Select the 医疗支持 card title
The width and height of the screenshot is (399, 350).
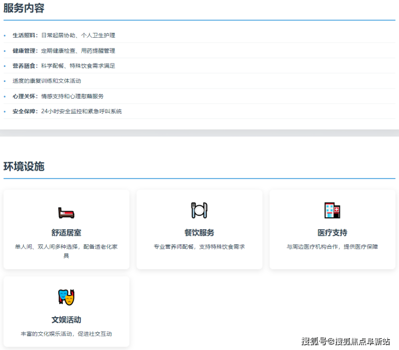332,232
